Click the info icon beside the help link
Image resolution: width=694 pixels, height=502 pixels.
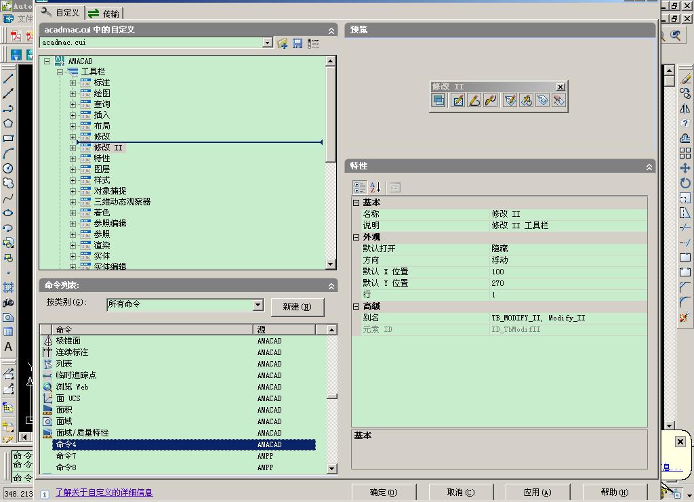(45, 494)
